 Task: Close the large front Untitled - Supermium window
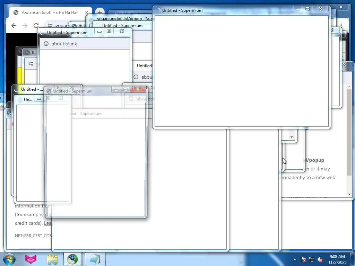pos(320,9)
